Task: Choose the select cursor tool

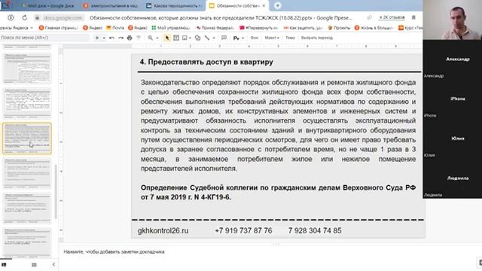Action: point(167,38)
